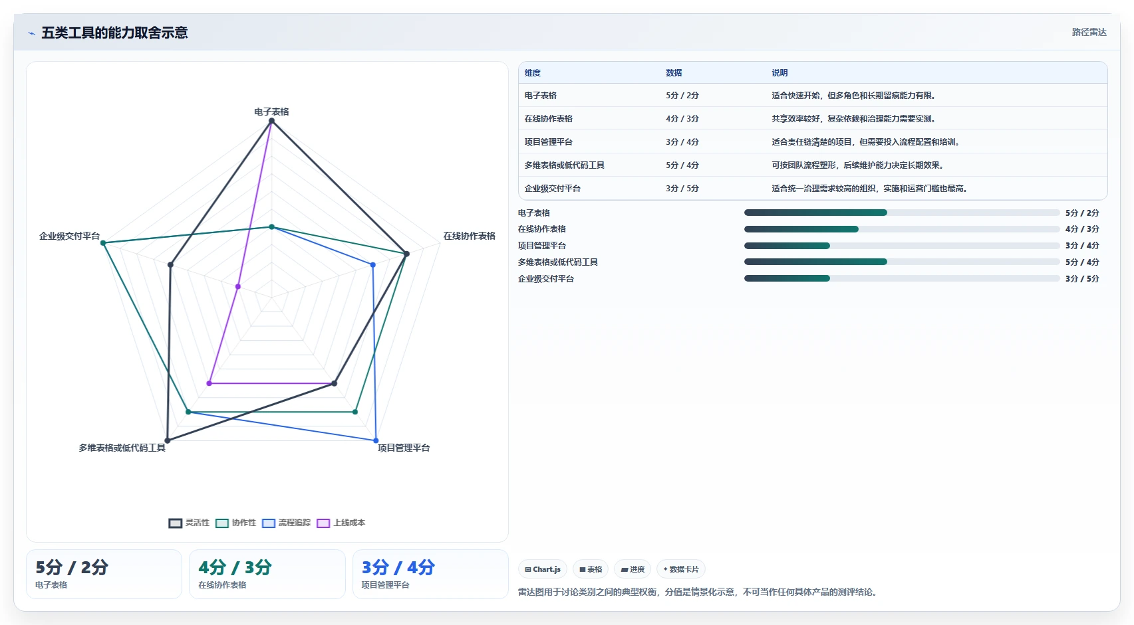Open the 4分 / 3分 在线协作表格 data card
This screenshot has width=1134, height=625.
(267, 574)
